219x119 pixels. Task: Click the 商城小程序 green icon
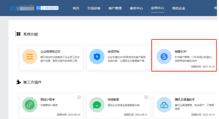pos(29,105)
